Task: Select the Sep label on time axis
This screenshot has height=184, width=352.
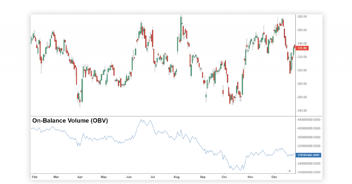Action: (202, 177)
